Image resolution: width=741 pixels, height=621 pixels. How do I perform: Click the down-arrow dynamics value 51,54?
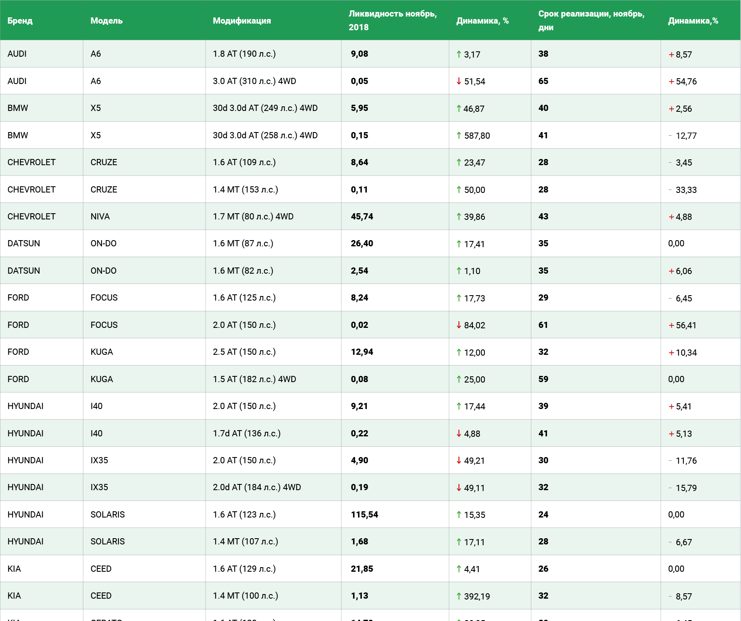[471, 82]
